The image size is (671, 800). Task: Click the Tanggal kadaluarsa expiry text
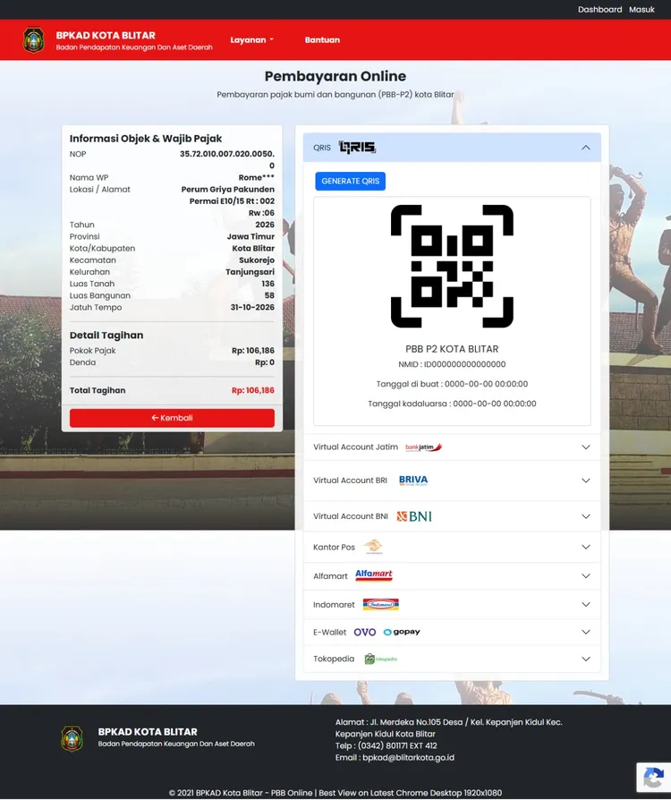coord(452,404)
